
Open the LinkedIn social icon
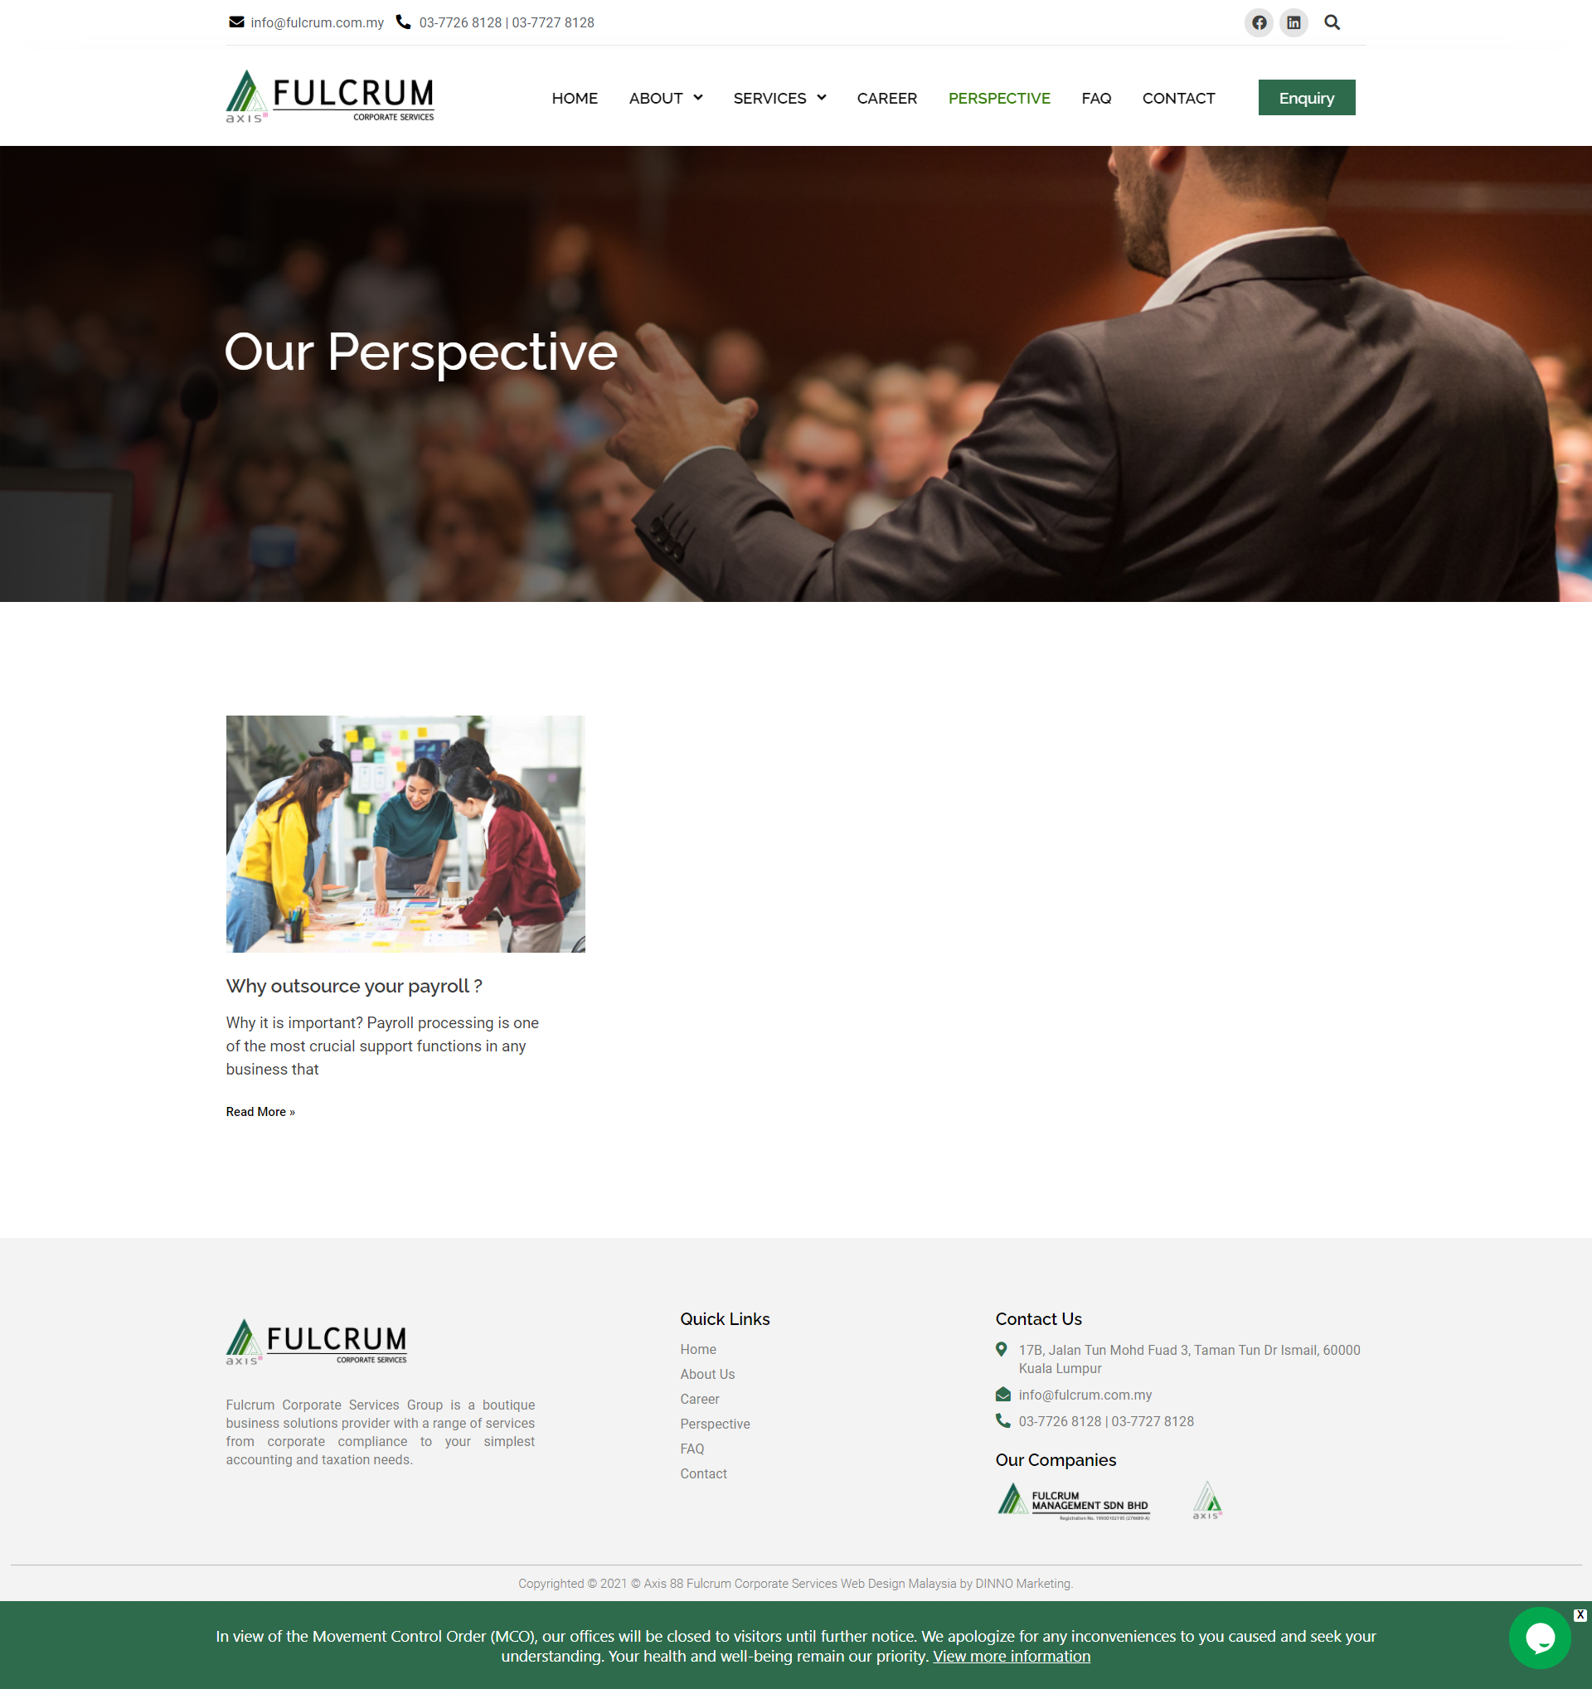tap(1293, 23)
